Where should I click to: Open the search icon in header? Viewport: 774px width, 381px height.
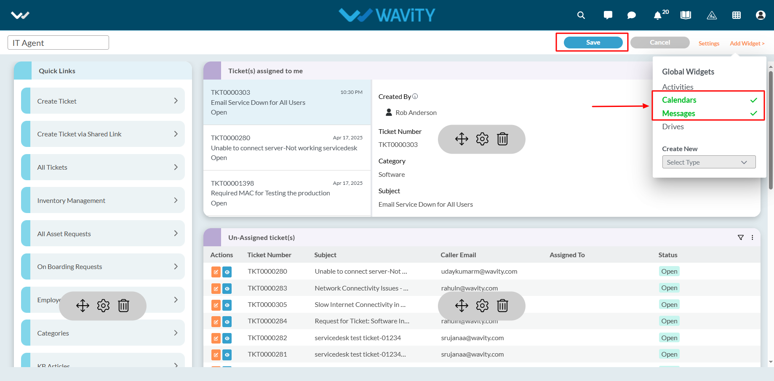coord(581,15)
